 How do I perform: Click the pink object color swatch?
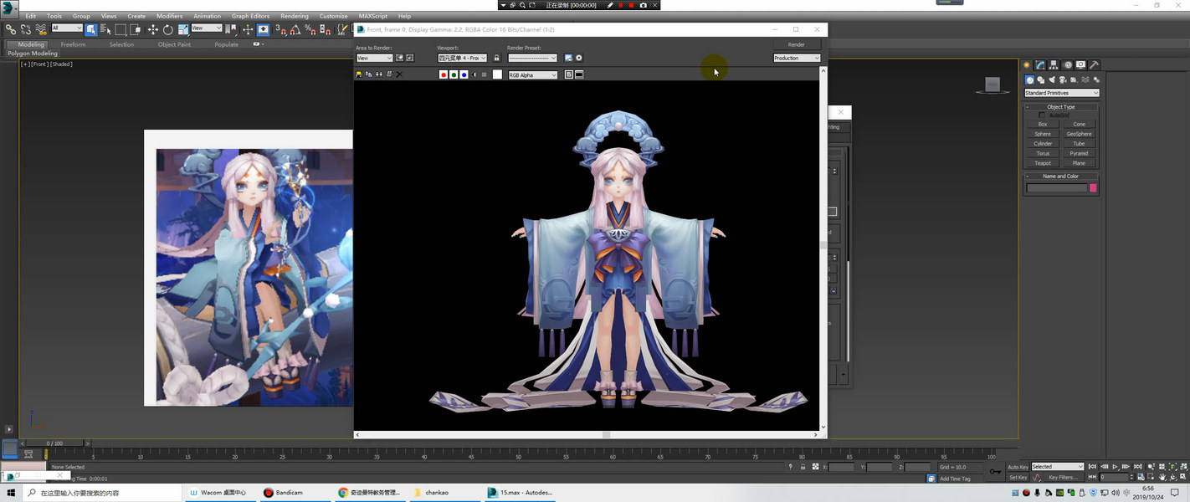click(1093, 188)
